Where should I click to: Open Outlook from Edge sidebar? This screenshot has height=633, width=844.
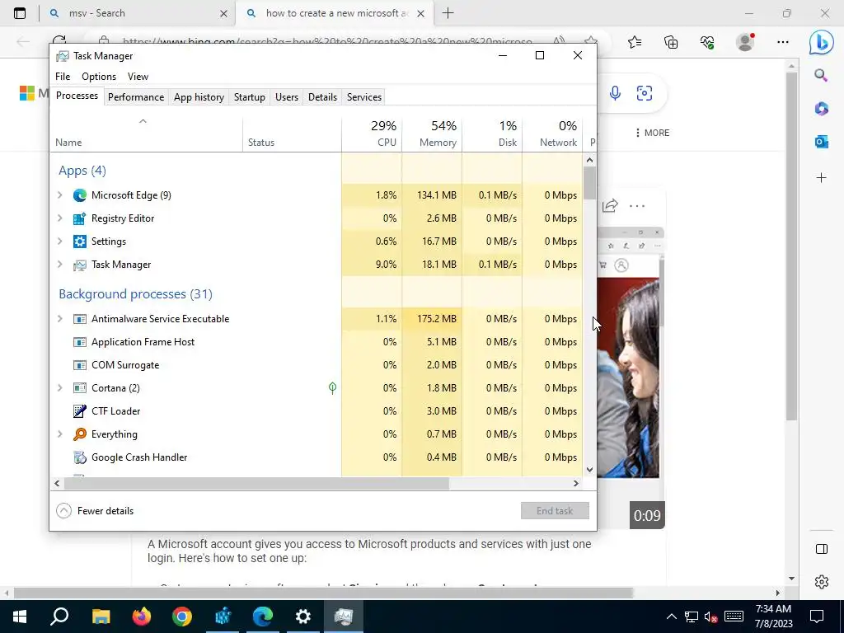click(x=822, y=142)
